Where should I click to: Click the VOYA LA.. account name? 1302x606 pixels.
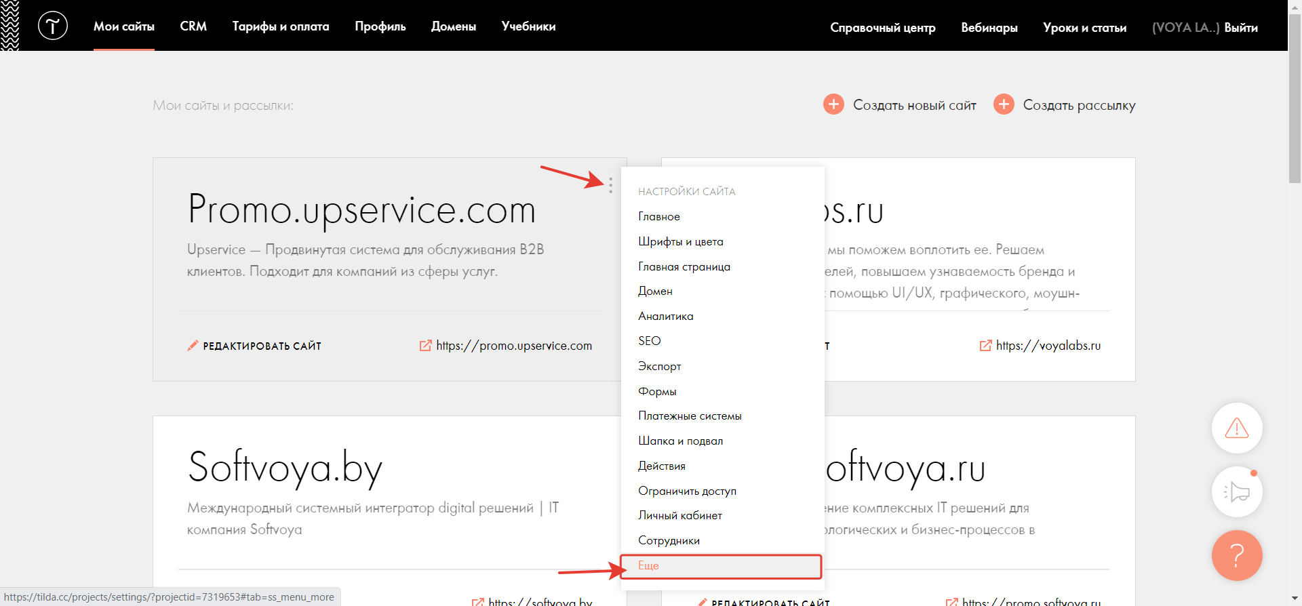point(1185,28)
